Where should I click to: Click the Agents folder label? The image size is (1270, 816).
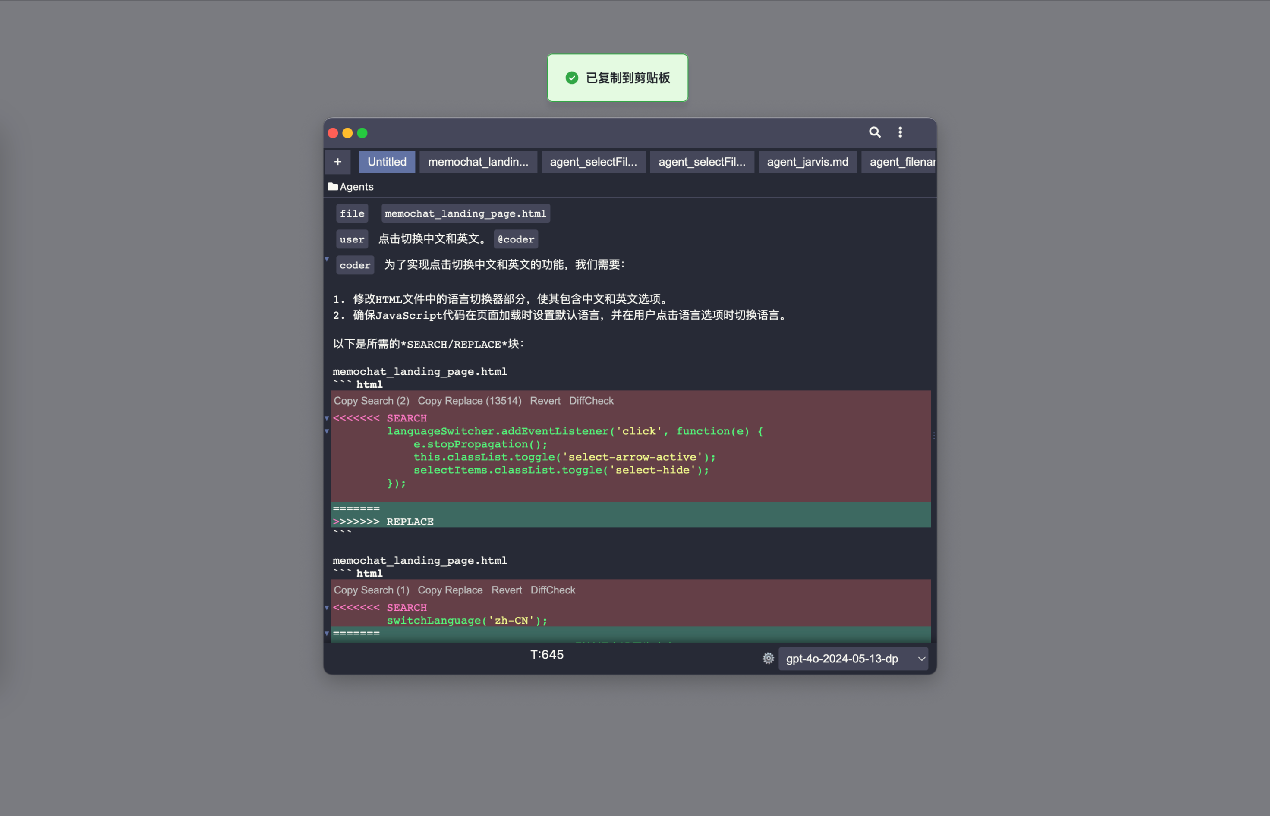(356, 186)
